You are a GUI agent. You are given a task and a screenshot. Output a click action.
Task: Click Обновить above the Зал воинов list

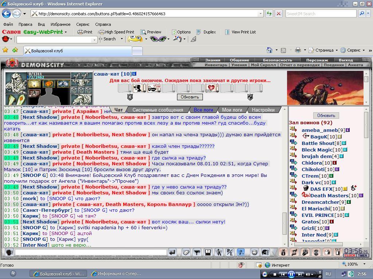[326, 116]
